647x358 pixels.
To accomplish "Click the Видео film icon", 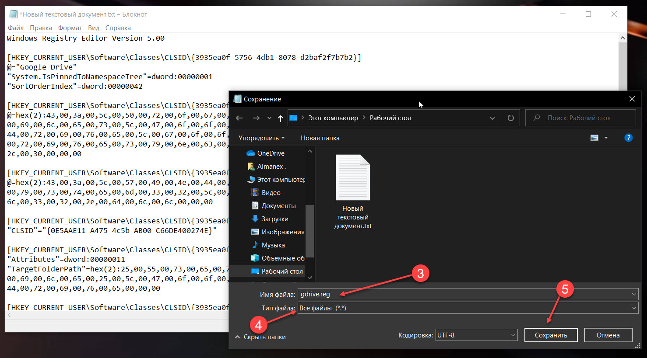I will tap(255, 192).
